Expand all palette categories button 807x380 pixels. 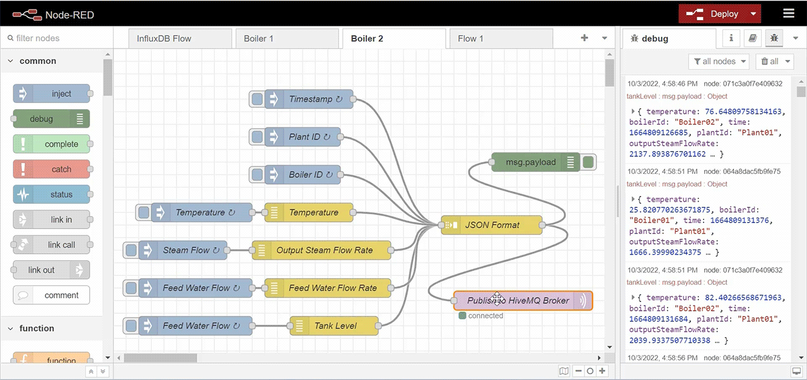pos(103,372)
